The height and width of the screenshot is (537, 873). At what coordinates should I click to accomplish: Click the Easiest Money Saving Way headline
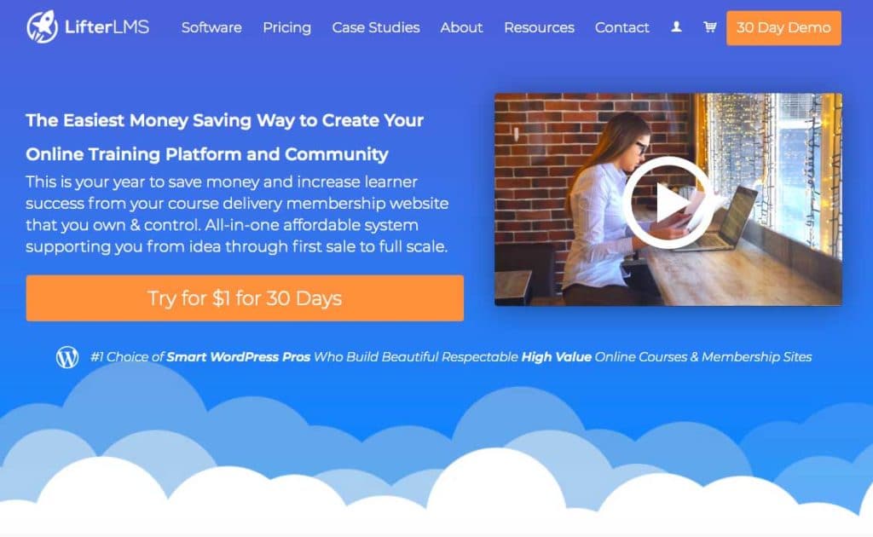click(x=224, y=137)
